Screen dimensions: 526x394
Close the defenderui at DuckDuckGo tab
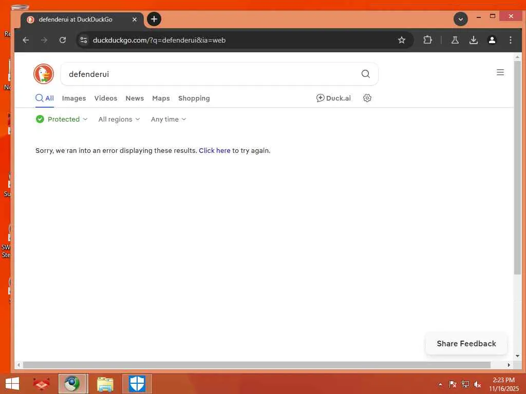pos(135,19)
